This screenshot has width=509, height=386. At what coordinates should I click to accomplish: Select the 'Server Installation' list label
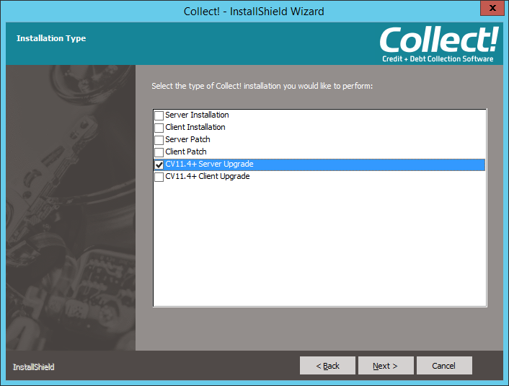point(197,115)
